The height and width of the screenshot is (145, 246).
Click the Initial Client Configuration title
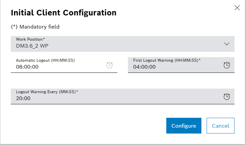[64, 13]
